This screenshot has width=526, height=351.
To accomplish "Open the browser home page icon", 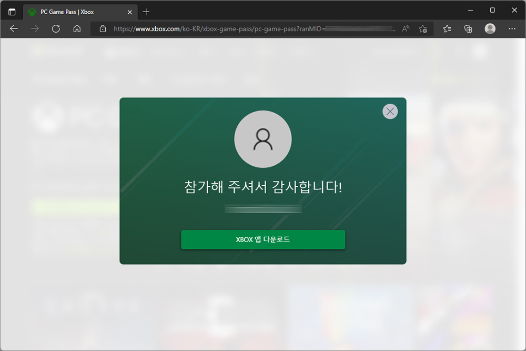I will pyautogui.click(x=77, y=29).
